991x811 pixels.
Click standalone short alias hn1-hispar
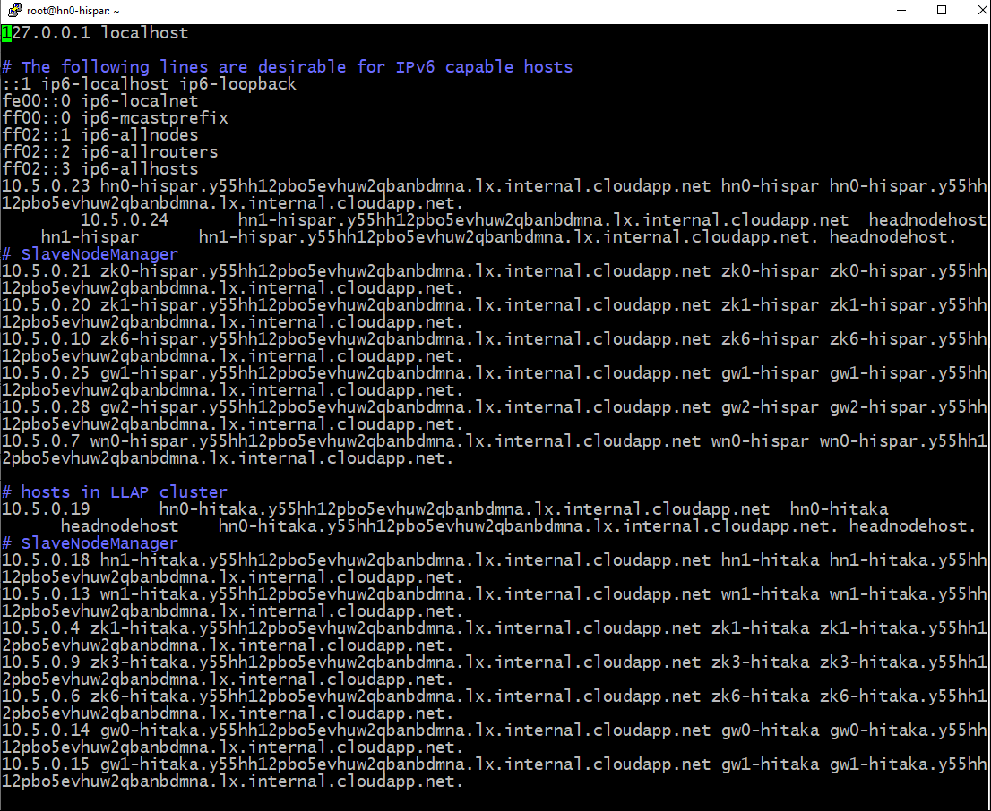pos(90,237)
